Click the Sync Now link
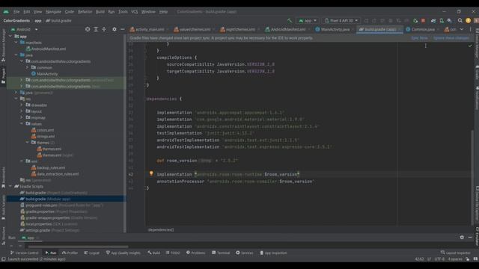The image size is (479, 269). point(419,38)
